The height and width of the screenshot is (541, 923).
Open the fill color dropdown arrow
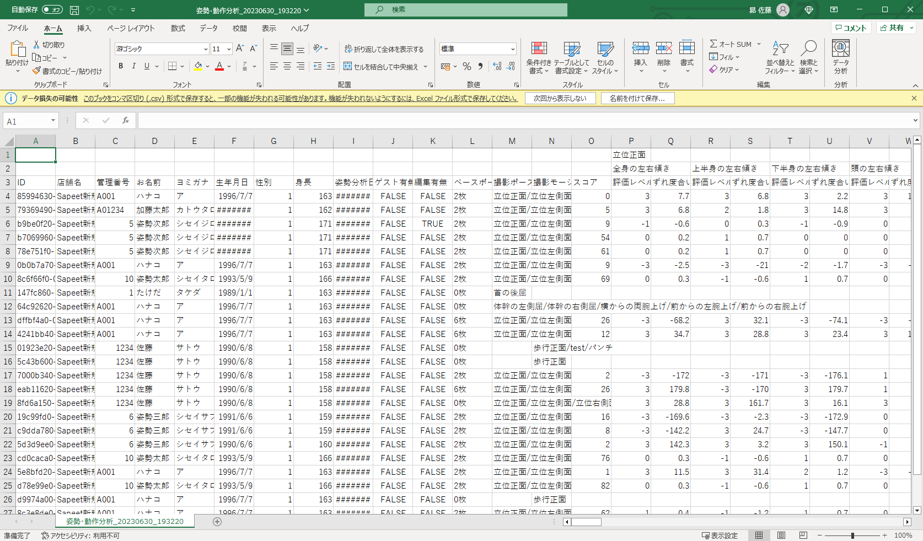click(x=208, y=66)
